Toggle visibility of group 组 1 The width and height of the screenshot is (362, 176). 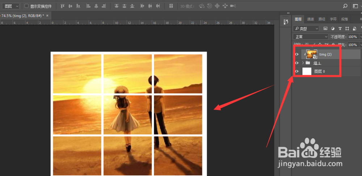[297, 63]
